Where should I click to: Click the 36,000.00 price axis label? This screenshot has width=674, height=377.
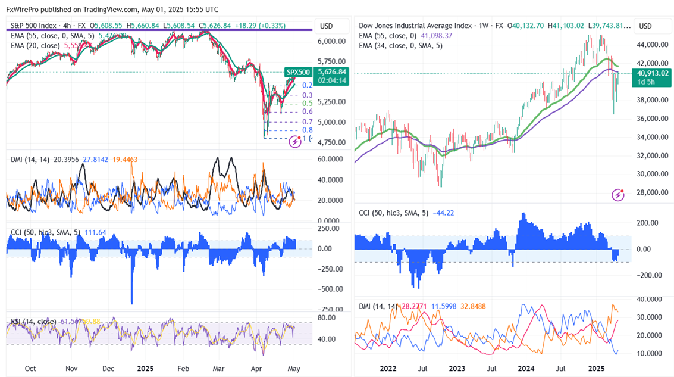pos(653,119)
